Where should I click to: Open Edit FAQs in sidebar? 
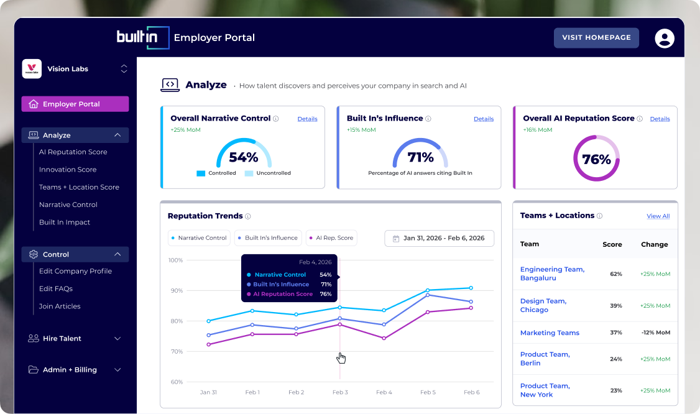[x=56, y=288]
